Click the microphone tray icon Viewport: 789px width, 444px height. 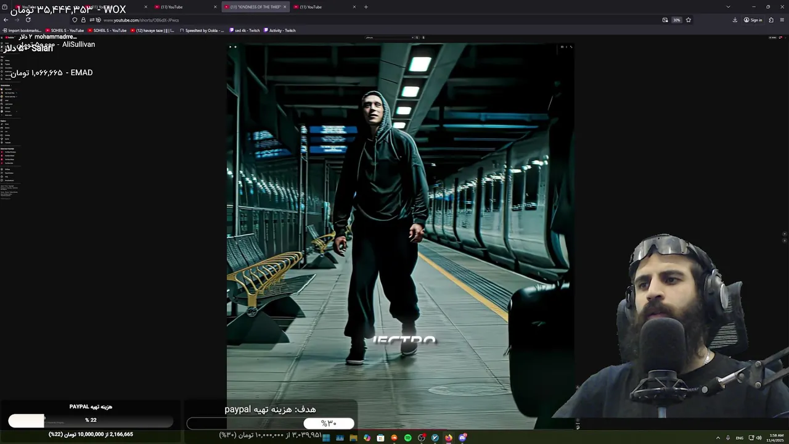click(x=728, y=438)
